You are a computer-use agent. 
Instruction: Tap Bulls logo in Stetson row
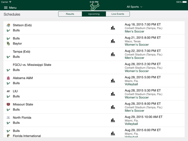[x=8, y=30]
